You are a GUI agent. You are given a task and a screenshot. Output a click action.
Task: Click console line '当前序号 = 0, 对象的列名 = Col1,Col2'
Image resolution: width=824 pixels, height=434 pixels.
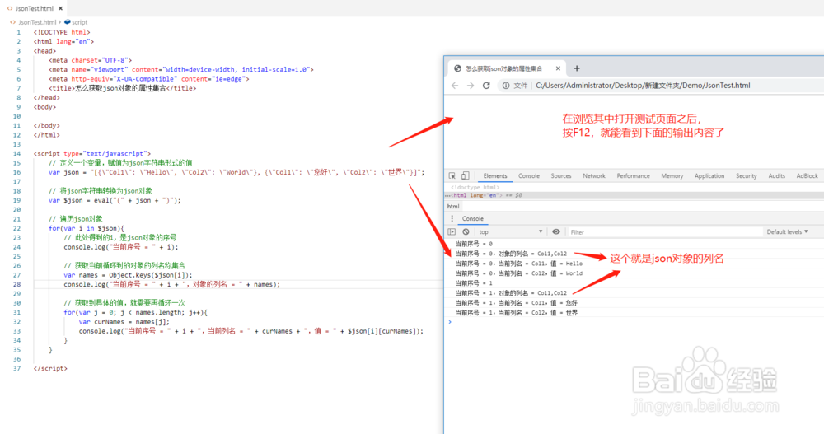click(x=511, y=254)
